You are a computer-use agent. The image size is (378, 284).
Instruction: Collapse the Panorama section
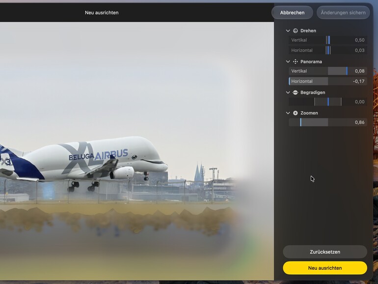(x=288, y=61)
